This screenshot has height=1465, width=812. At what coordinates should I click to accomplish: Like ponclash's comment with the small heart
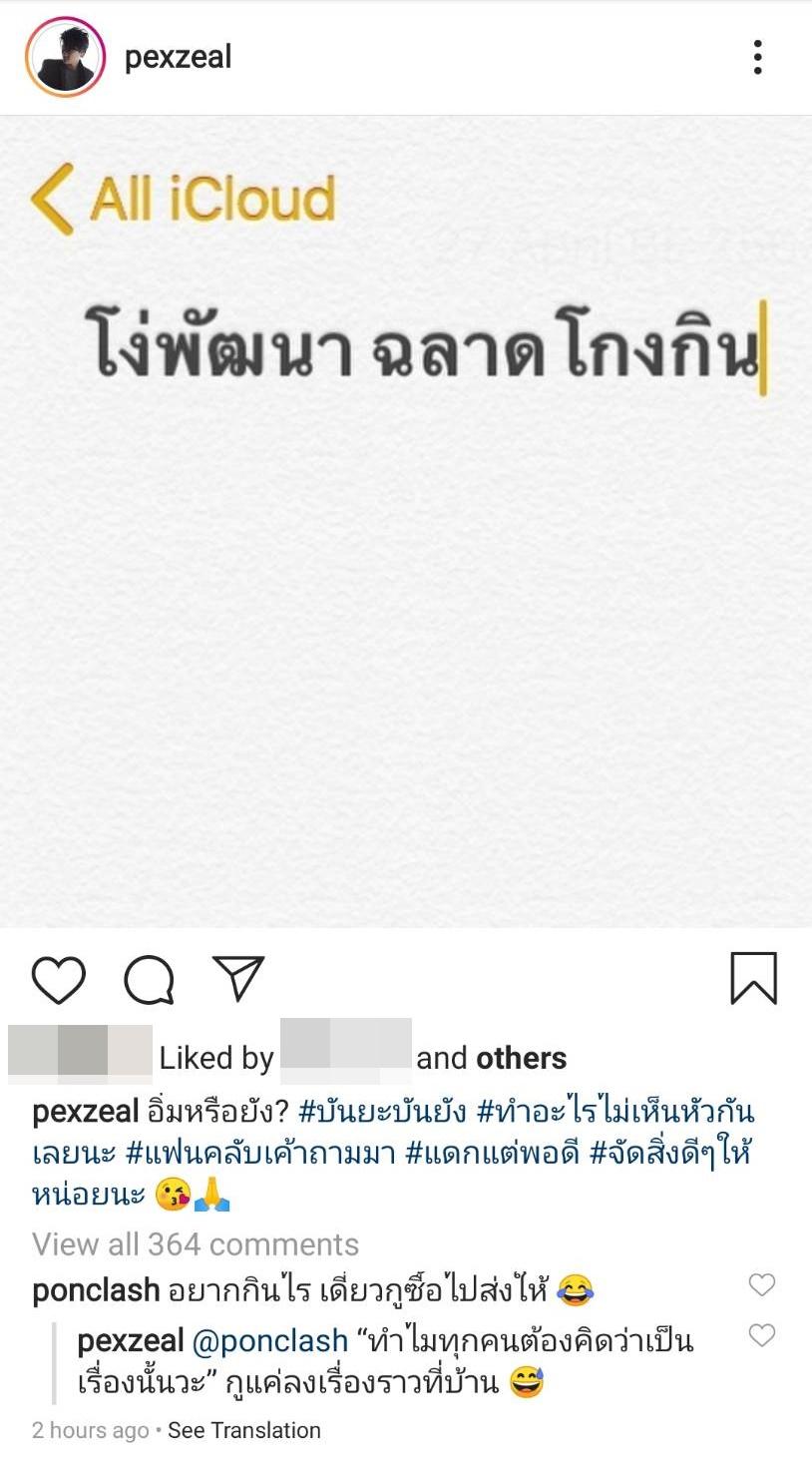pyautogui.click(x=762, y=1285)
